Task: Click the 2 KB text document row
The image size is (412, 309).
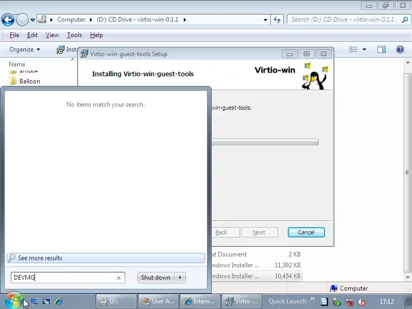Action: click(x=256, y=254)
